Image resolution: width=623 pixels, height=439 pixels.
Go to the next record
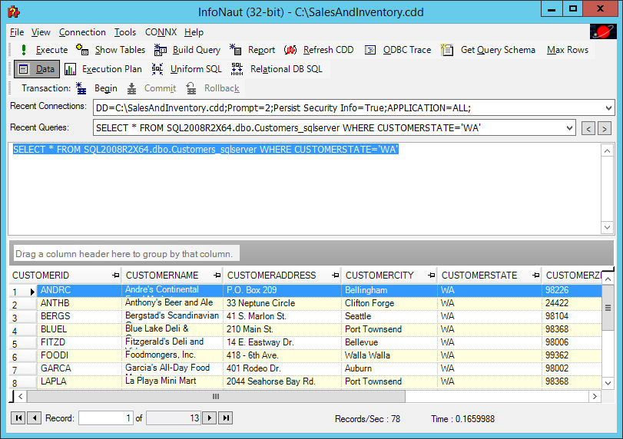(x=208, y=418)
